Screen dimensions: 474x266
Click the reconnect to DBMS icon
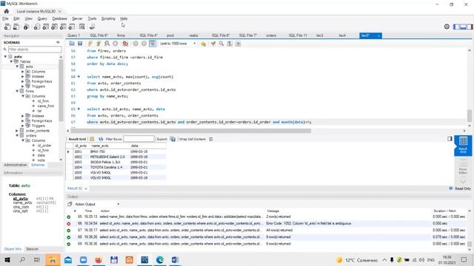pyautogui.click(x=92, y=27)
